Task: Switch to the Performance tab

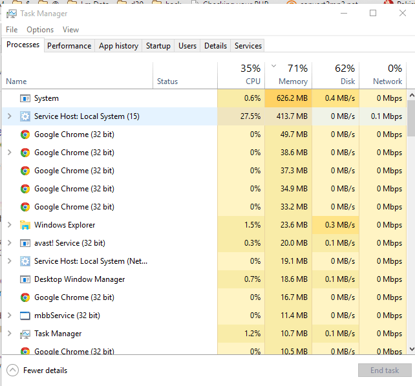Action: coord(69,46)
